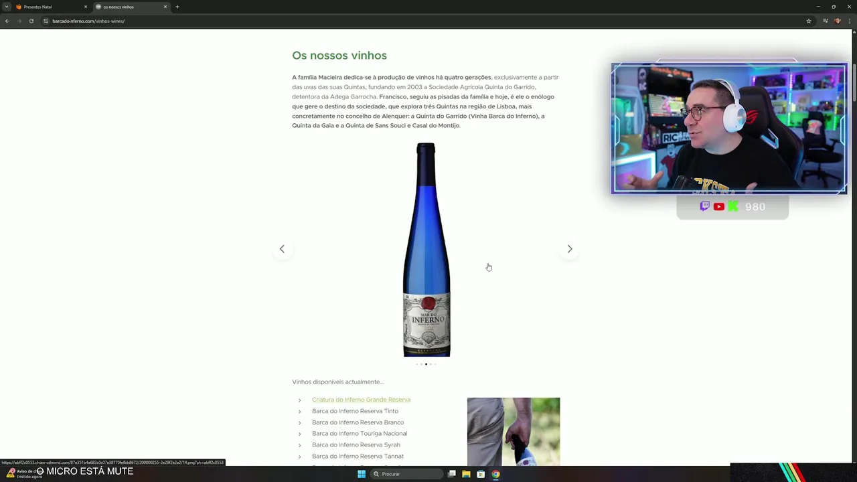Restore down the Chrome window
The image size is (857, 482).
click(834, 7)
